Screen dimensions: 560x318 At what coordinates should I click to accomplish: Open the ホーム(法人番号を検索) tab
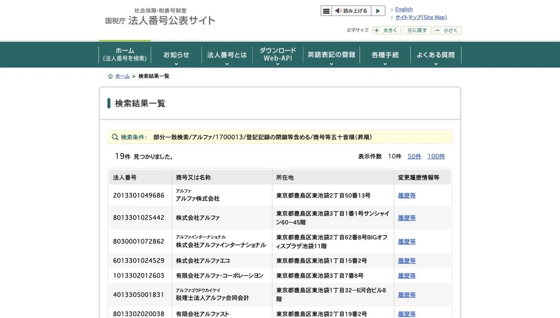[125, 54]
